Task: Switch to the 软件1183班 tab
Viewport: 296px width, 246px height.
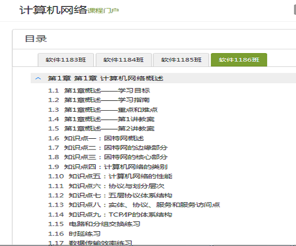Action: pos(66,60)
